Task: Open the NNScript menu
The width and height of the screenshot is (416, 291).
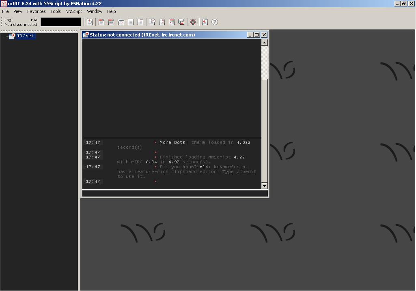Action: click(x=74, y=11)
